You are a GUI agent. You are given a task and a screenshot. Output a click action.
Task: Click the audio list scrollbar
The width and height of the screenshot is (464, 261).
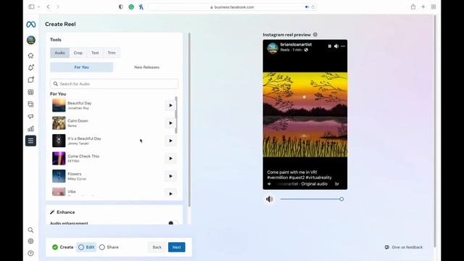(x=176, y=115)
